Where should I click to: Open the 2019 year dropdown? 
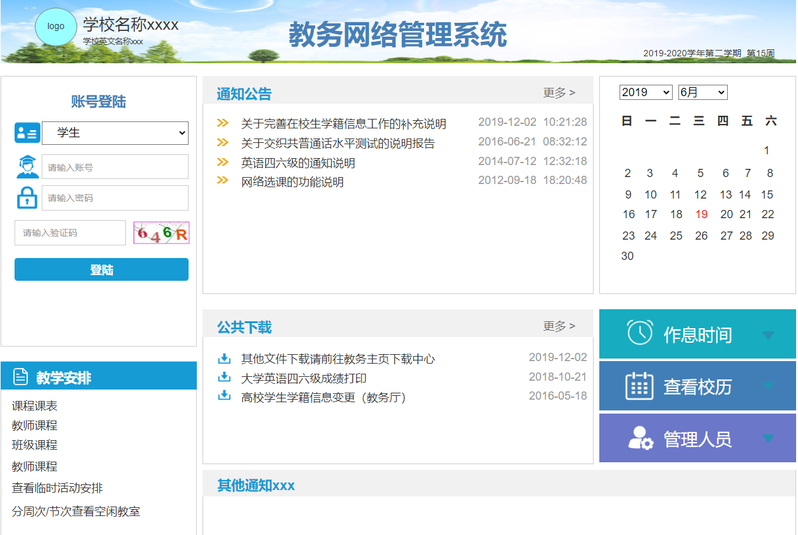[x=645, y=92]
